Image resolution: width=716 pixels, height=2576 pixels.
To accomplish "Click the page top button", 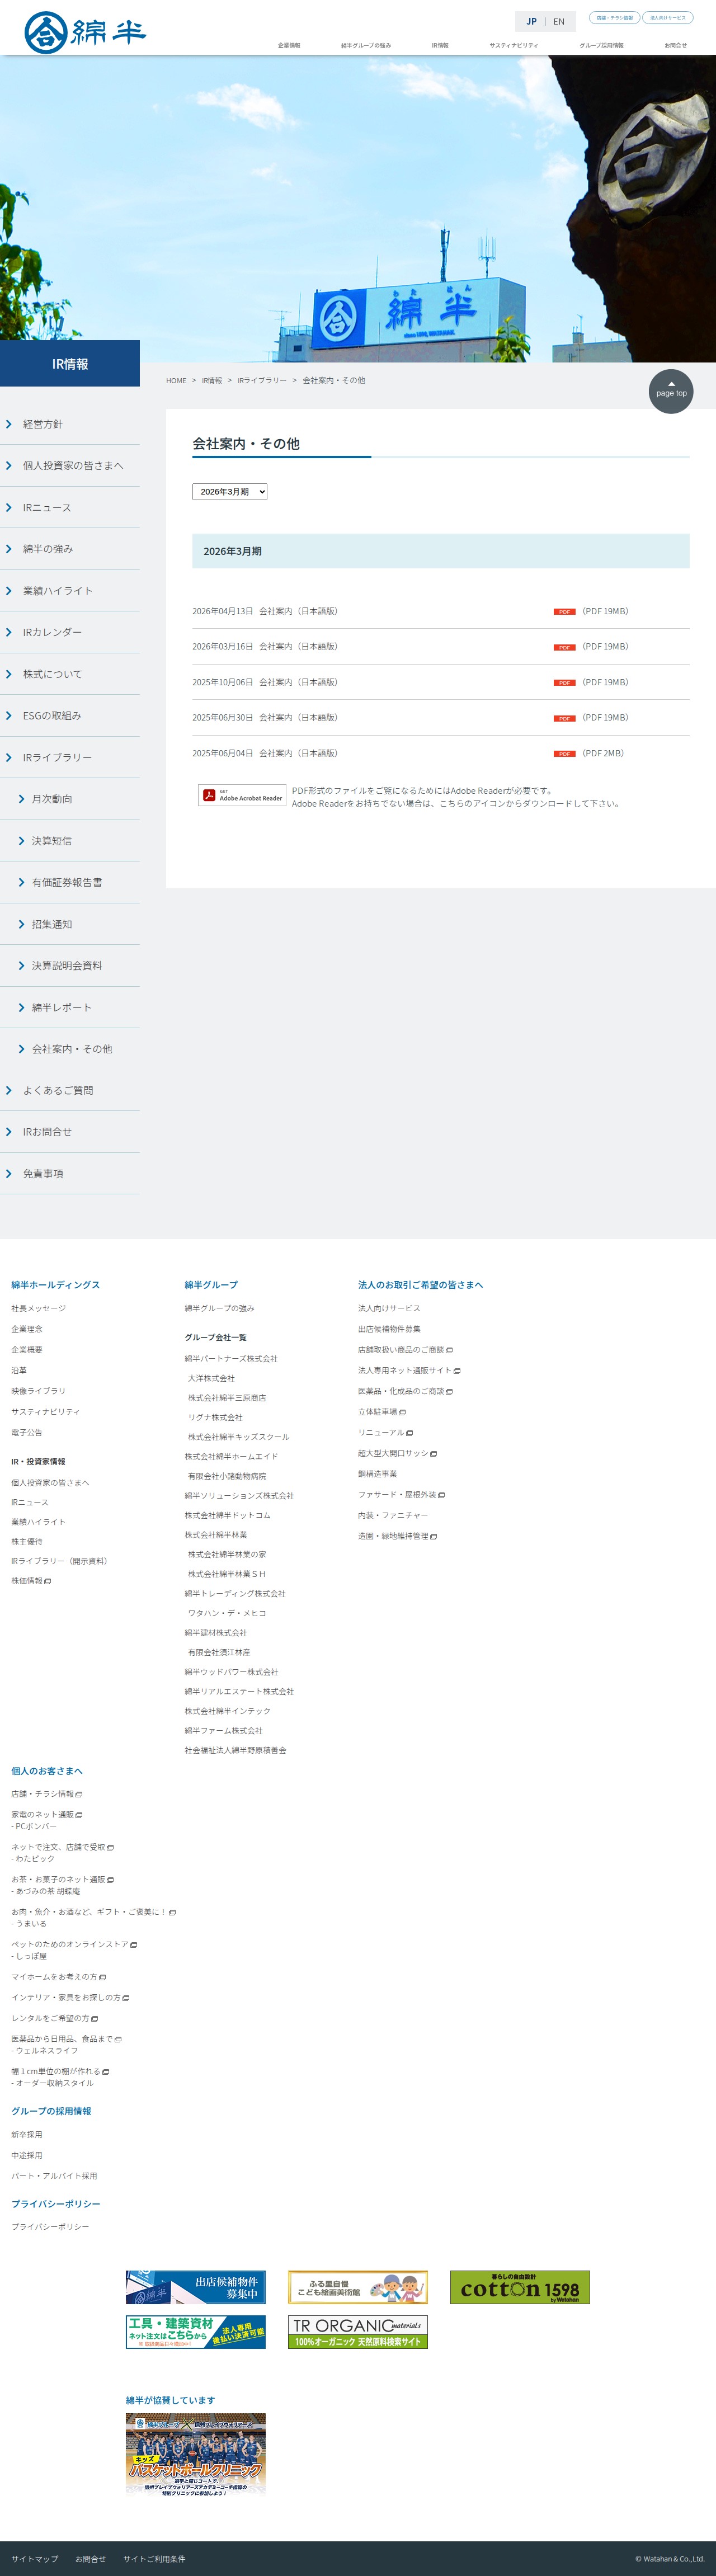I will click(x=671, y=391).
